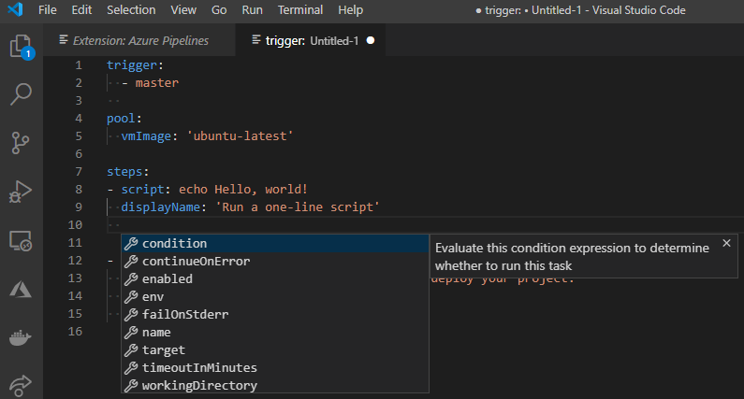Click the unsaved dot on Untitled-1 tab
Screen dimensions: 744x399
point(371,41)
